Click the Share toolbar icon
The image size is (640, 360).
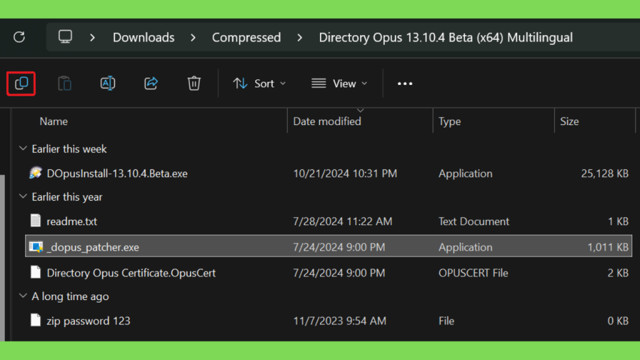151,84
